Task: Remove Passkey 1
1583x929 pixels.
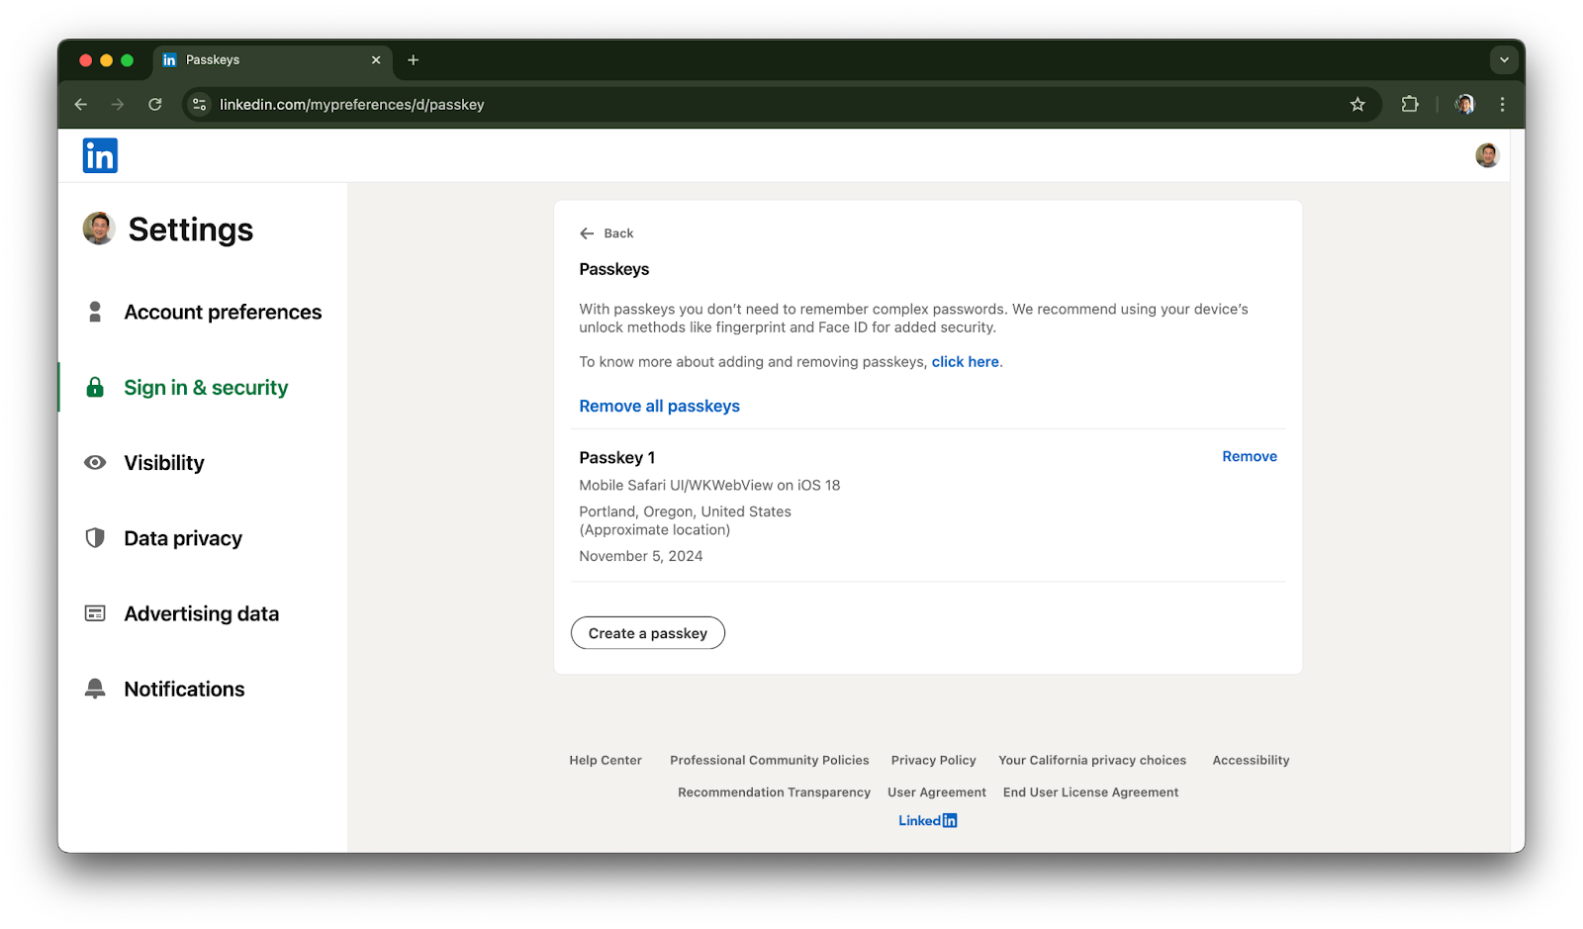Action: click(1250, 456)
